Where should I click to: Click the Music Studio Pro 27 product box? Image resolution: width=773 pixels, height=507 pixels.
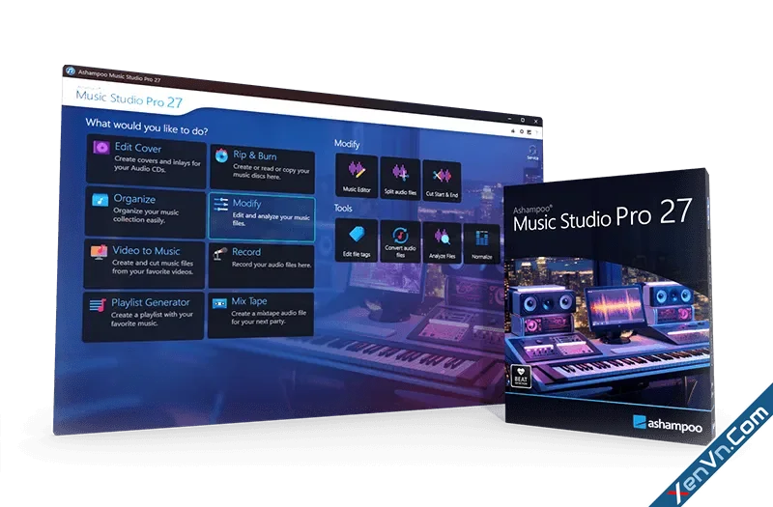(x=608, y=306)
